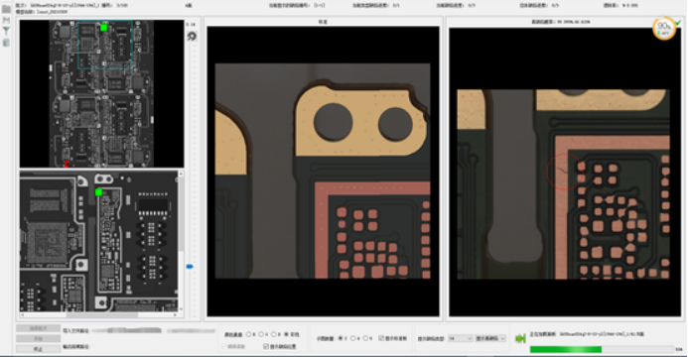
Task: Click the circular reset view icon above zoom slider
Action: pos(192,36)
